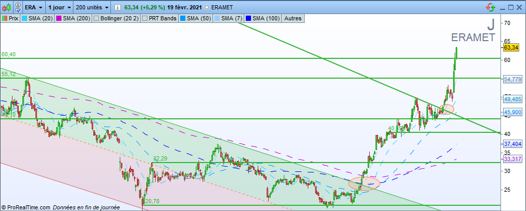The height and width of the screenshot is (211, 526).
Task: Open the drawing tools settings icon
Action: point(18,7)
